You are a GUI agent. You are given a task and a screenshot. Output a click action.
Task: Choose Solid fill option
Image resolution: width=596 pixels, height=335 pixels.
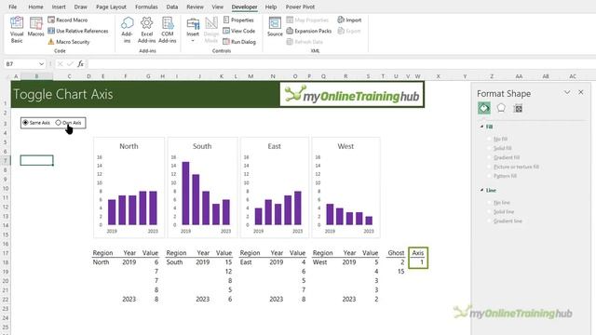499,148
